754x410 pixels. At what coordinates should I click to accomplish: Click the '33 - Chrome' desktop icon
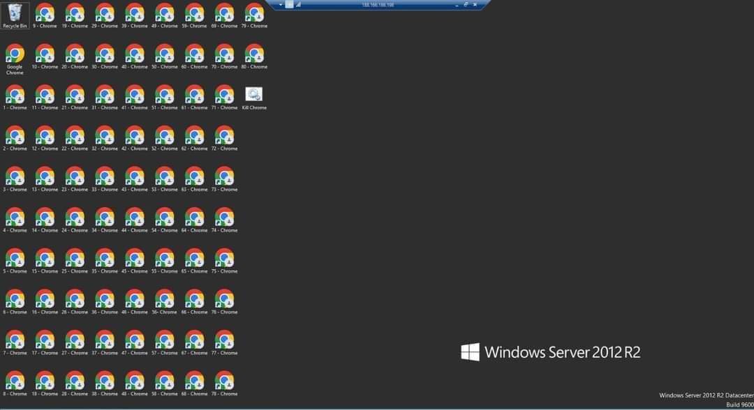click(105, 176)
